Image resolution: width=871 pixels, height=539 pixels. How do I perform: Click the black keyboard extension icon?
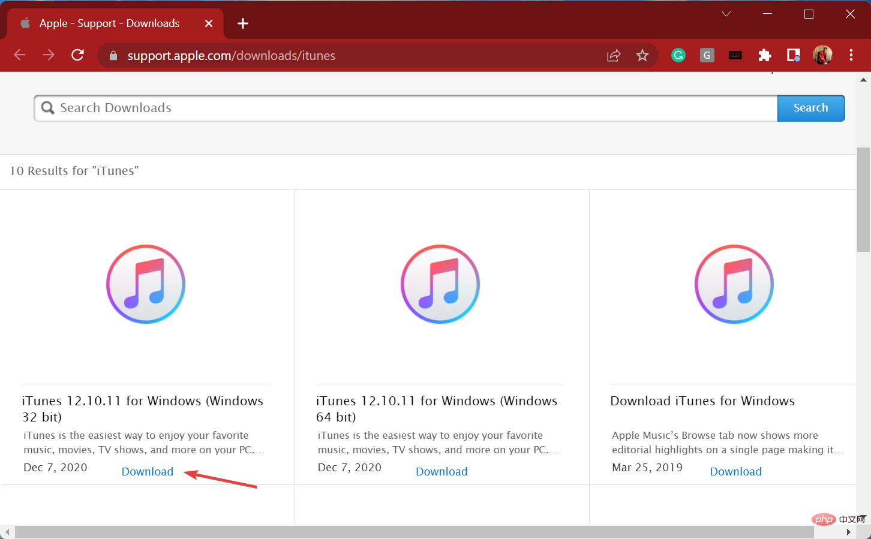(x=735, y=56)
